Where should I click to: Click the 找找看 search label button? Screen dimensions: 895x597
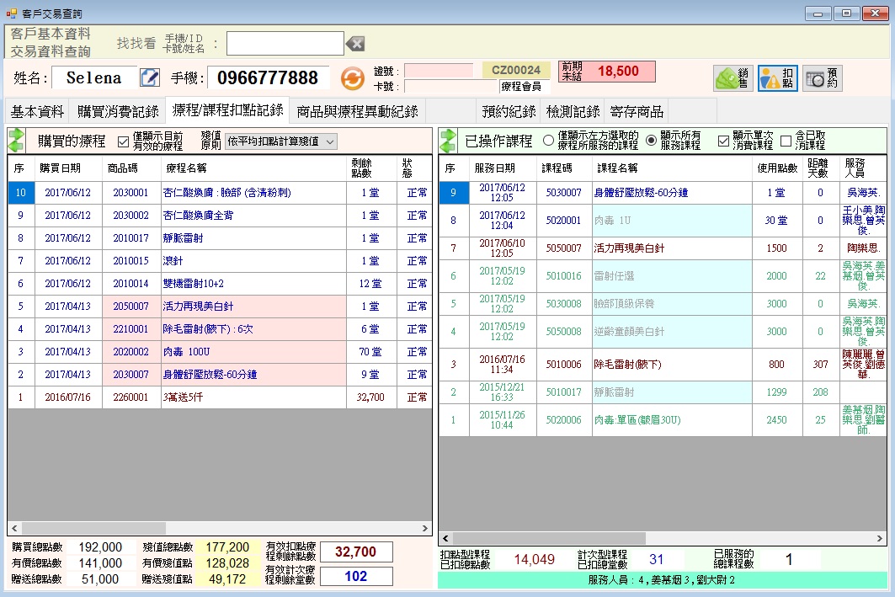pyautogui.click(x=136, y=44)
